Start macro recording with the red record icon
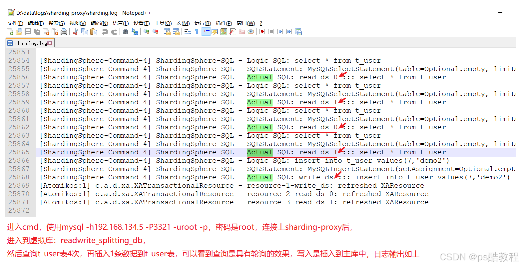The image size is (520, 266). [262, 32]
